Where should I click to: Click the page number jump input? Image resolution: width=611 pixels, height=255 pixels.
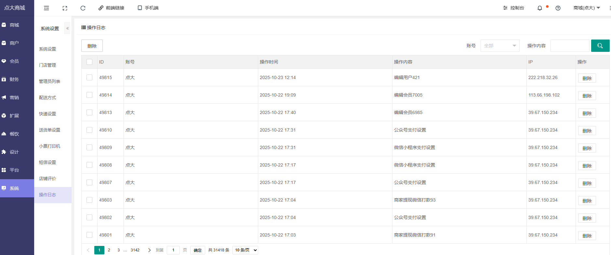pos(173,250)
